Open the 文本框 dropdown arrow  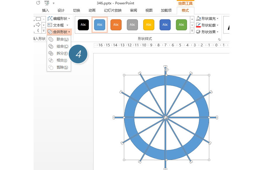coord(67,25)
